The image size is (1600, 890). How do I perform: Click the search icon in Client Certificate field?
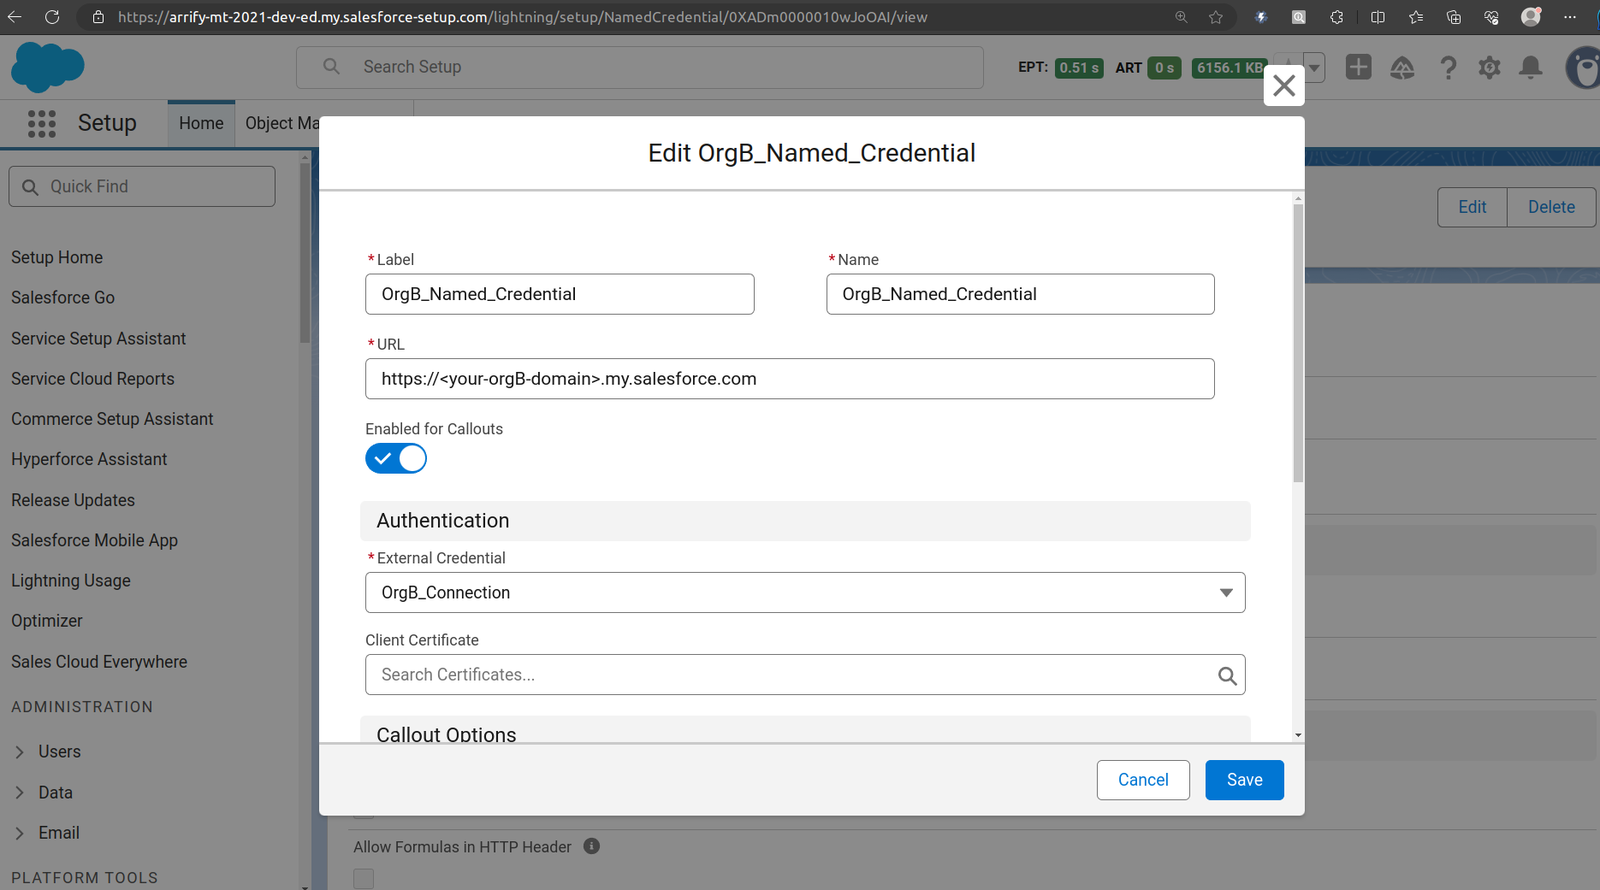pyautogui.click(x=1227, y=675)
